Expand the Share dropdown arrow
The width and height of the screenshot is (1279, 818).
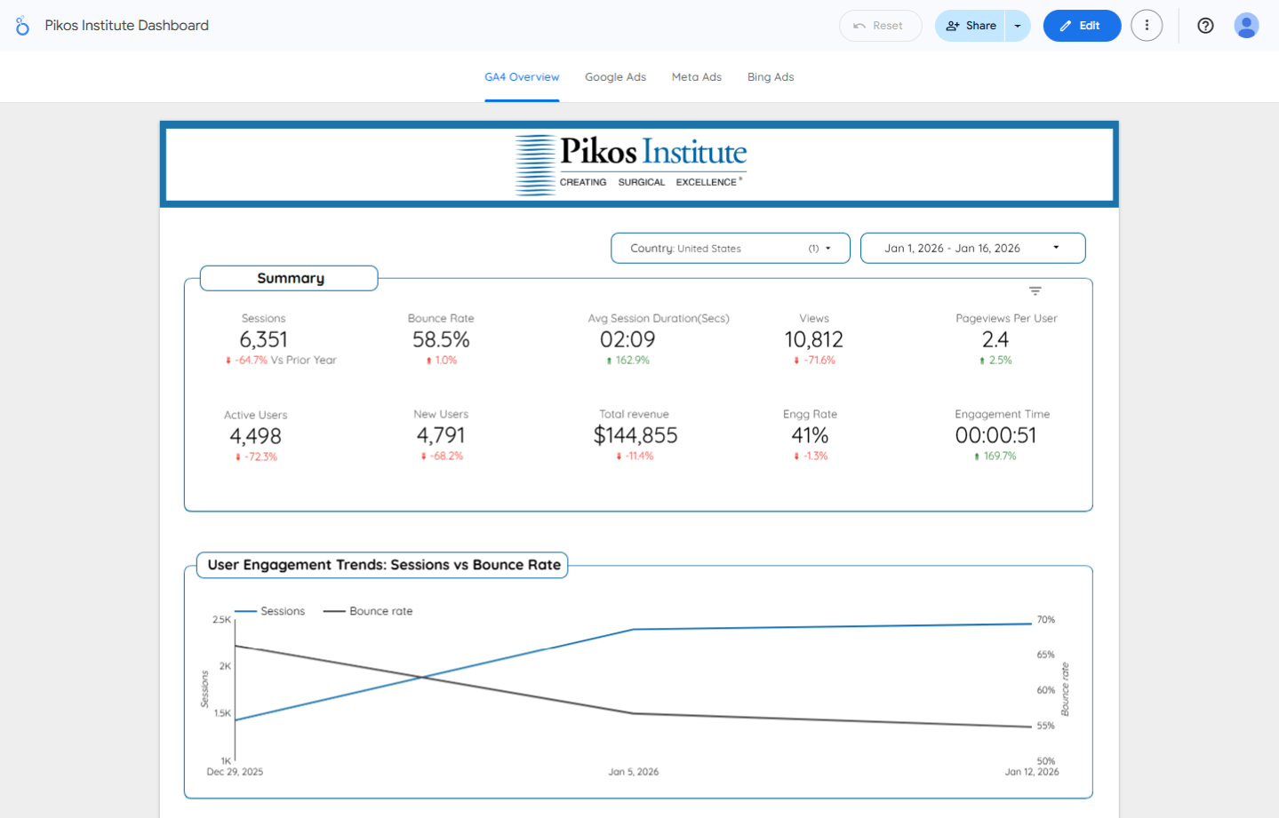click(x=1018, y=26)
